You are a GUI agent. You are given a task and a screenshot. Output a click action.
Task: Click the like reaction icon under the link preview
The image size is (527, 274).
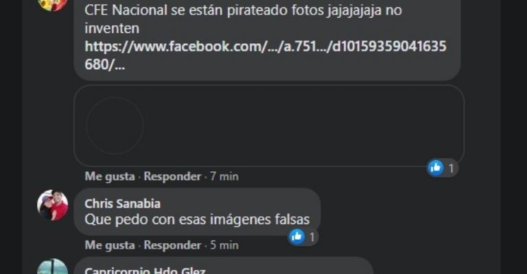coord(436,167)
